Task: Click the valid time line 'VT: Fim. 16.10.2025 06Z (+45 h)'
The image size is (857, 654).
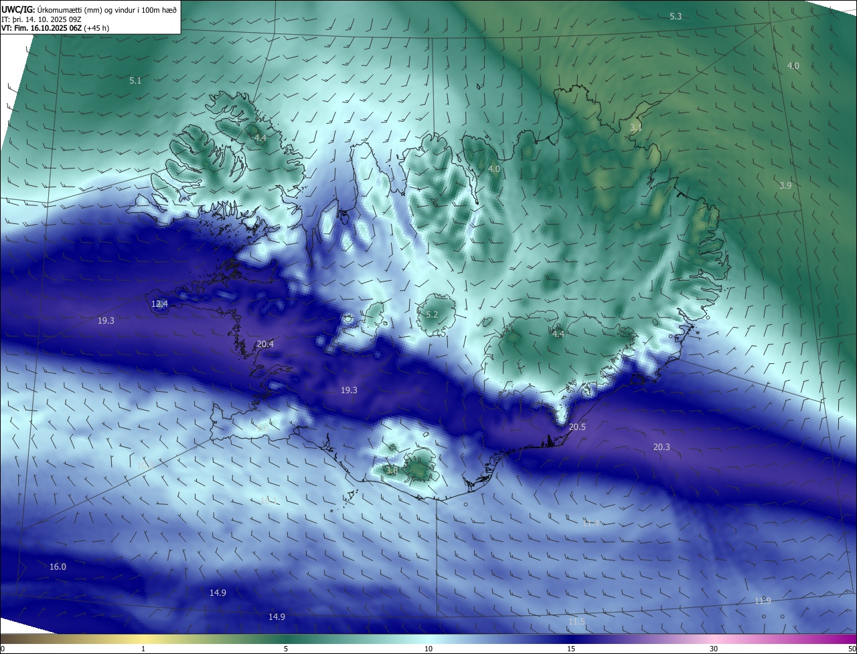Action: (55, 28)
